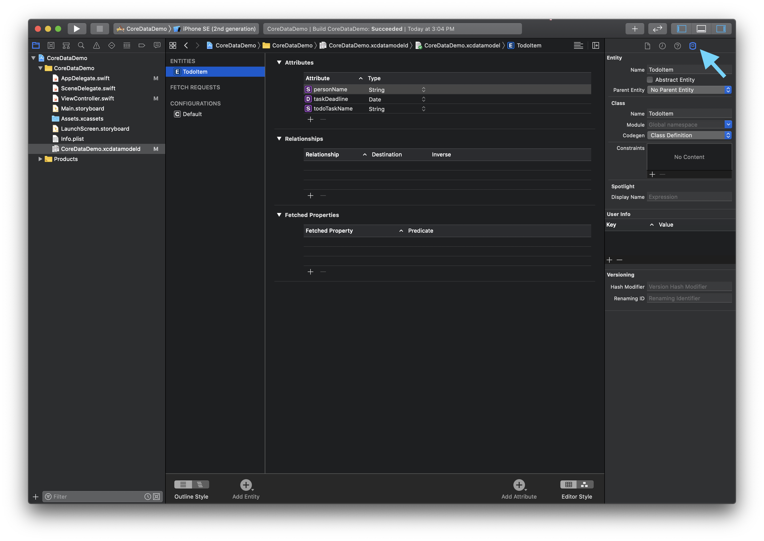Open AppDelegate.swift in the navigator
The height and width of the screenshot is (541, 764).
coord(85,78)
